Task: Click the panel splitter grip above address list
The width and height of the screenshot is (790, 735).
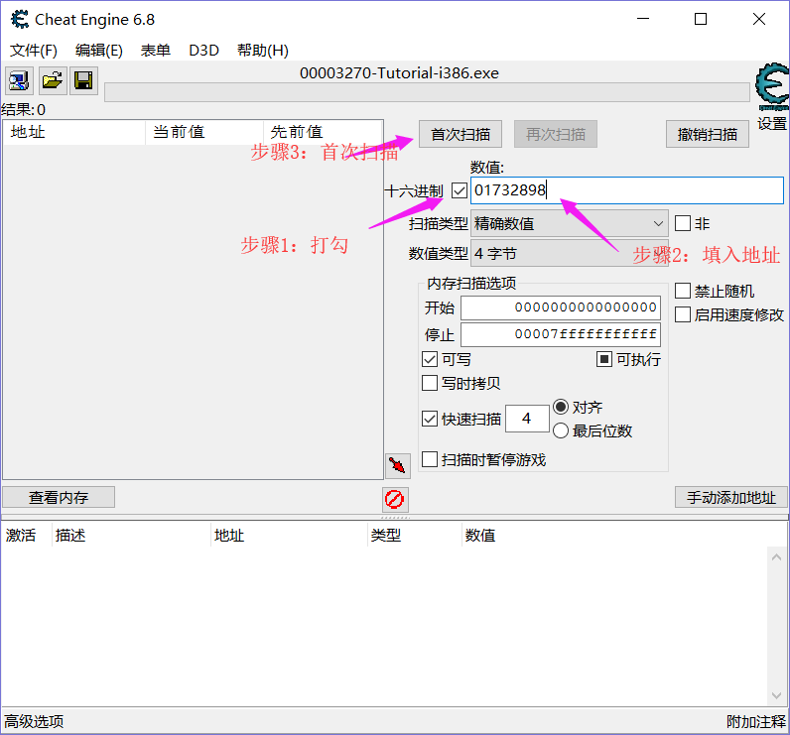Action: point(395,517)
